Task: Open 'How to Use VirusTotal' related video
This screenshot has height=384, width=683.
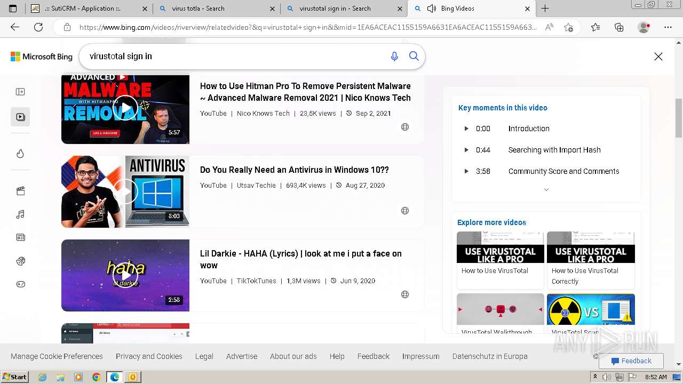Action: (501, 260)
